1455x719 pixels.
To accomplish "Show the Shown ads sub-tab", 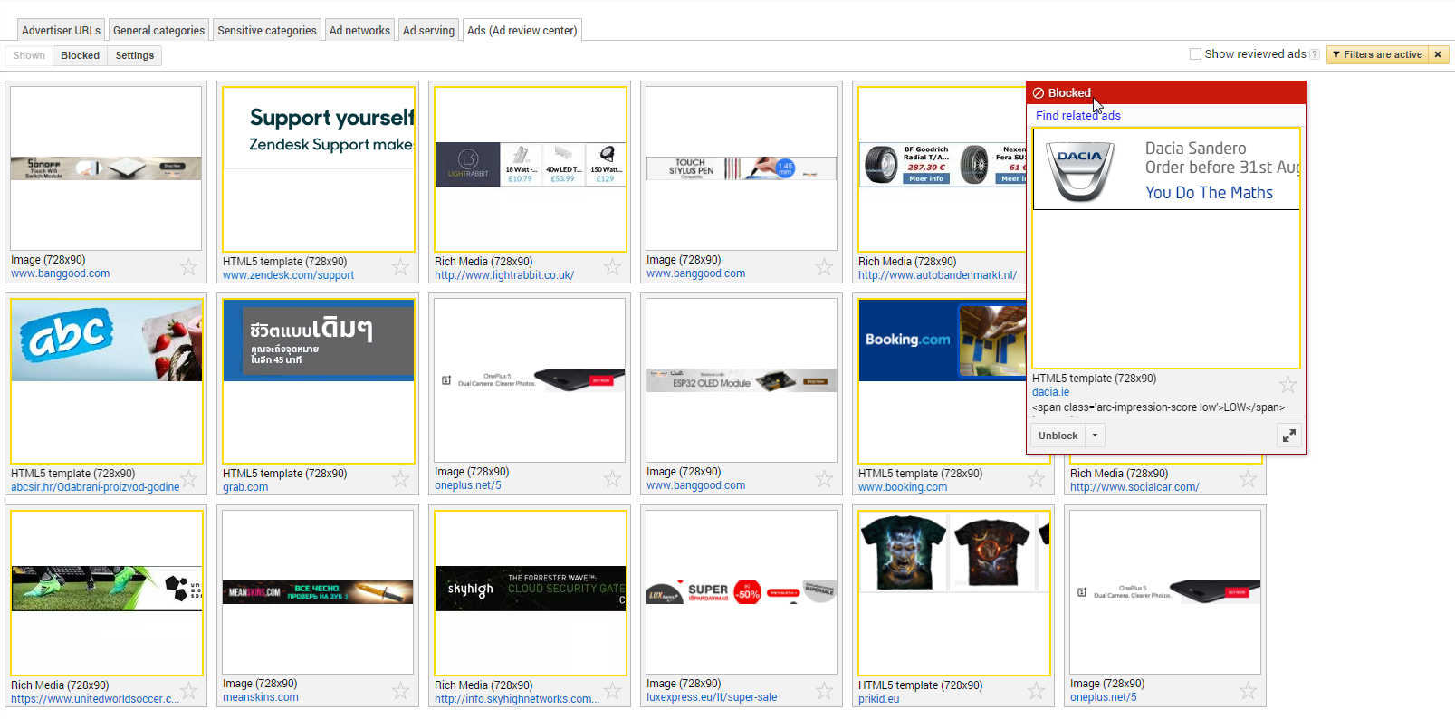I will point(29,55).
